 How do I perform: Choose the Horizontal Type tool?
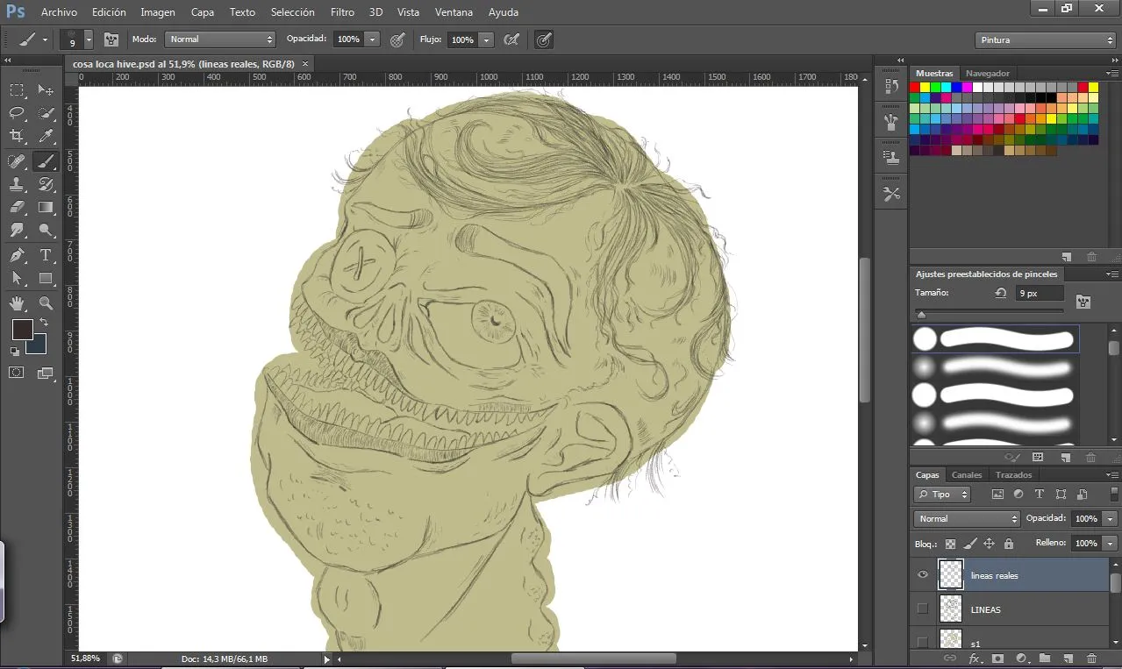46,255
